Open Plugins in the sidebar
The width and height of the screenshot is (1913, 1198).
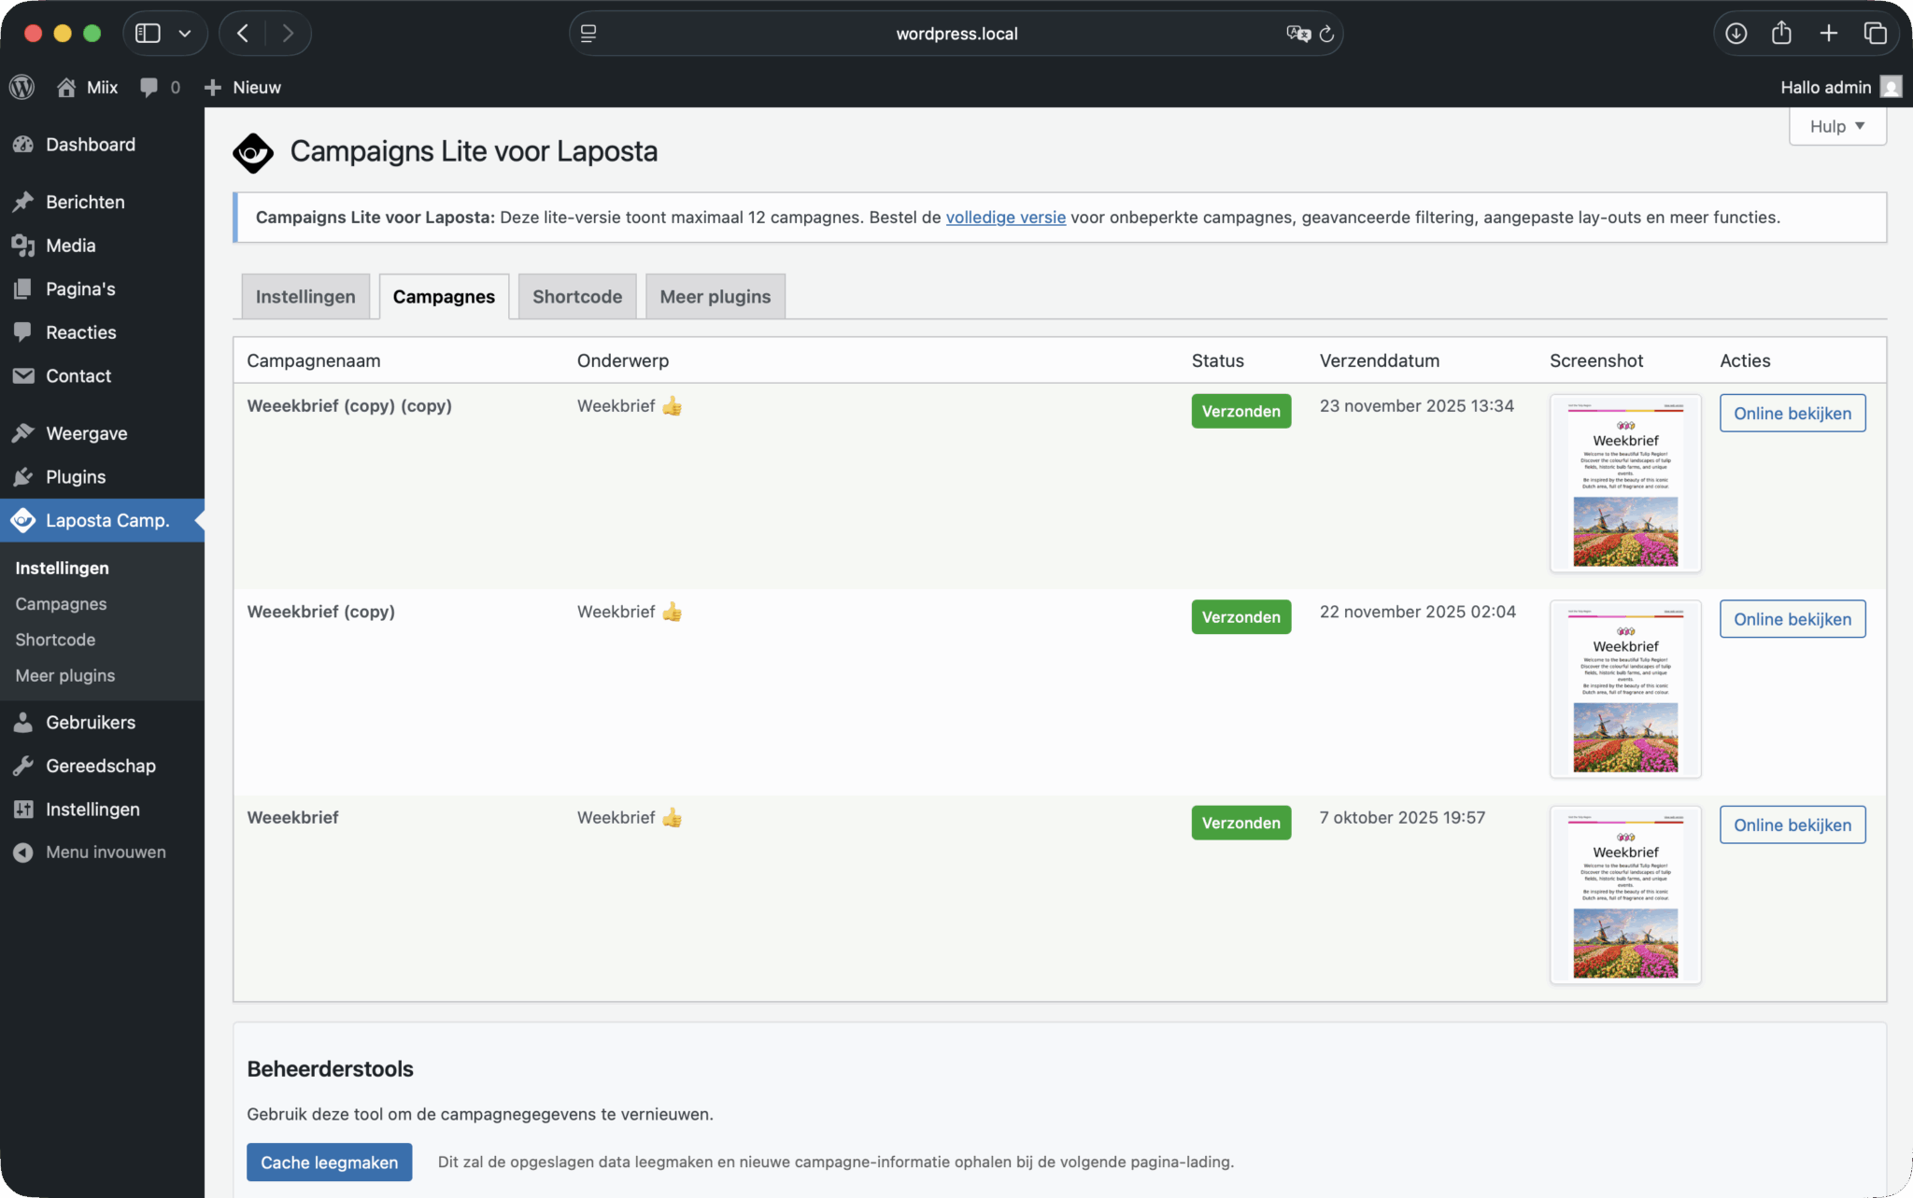click(x=76, y=476)
